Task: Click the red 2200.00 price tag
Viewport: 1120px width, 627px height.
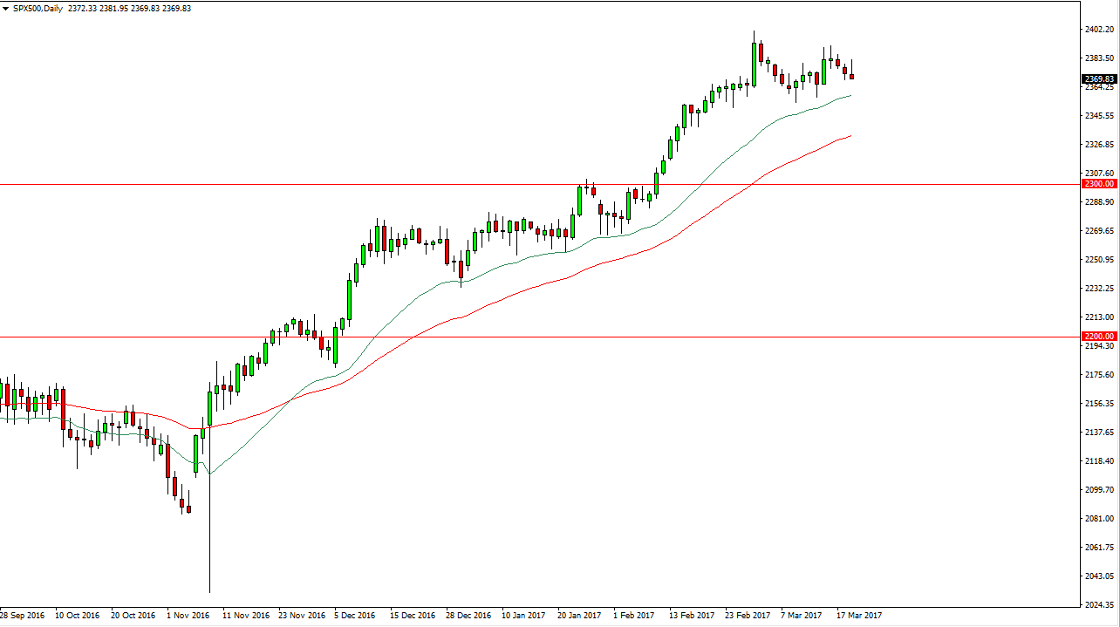Action: (x=1099, y=337)
